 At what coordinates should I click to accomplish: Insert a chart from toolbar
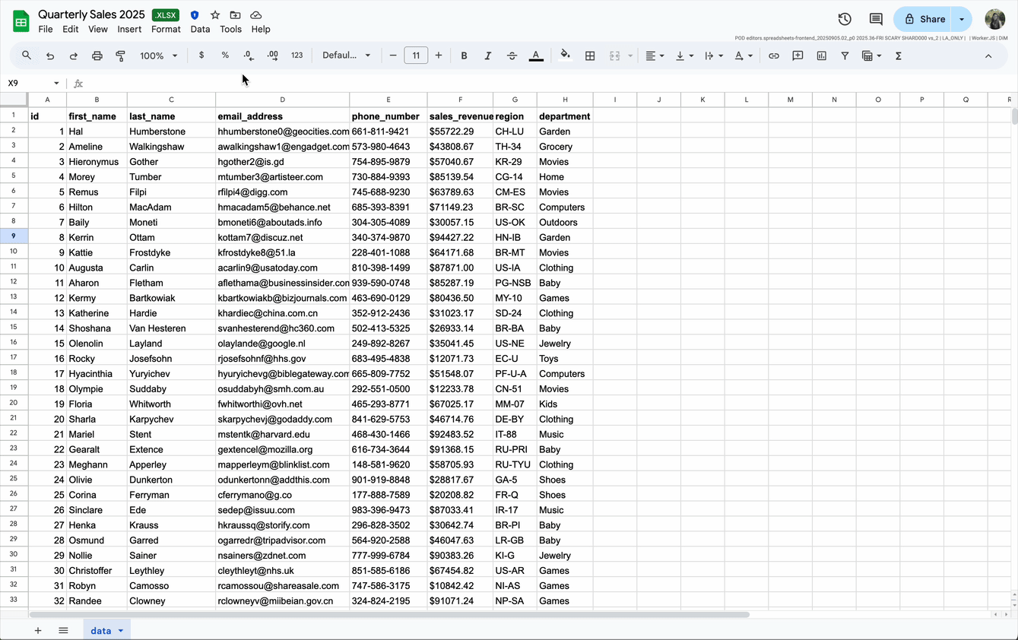(x=821, y=55)
